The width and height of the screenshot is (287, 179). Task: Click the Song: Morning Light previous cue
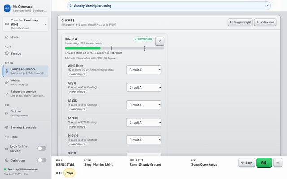pyautogui.click(x=98, y=164)
